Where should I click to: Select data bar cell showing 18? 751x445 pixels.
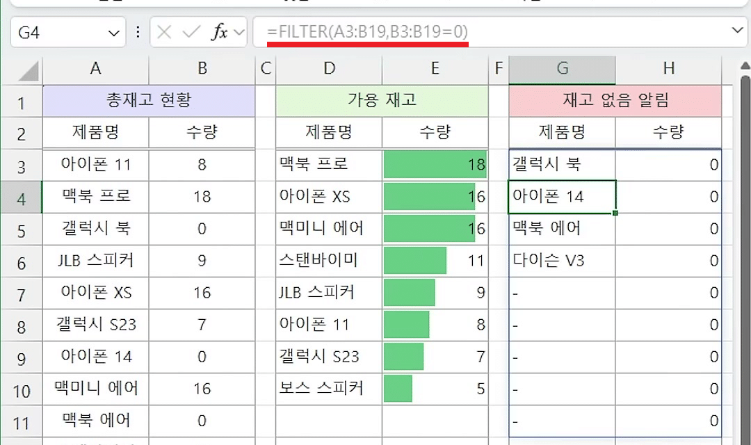coord(435,165)
